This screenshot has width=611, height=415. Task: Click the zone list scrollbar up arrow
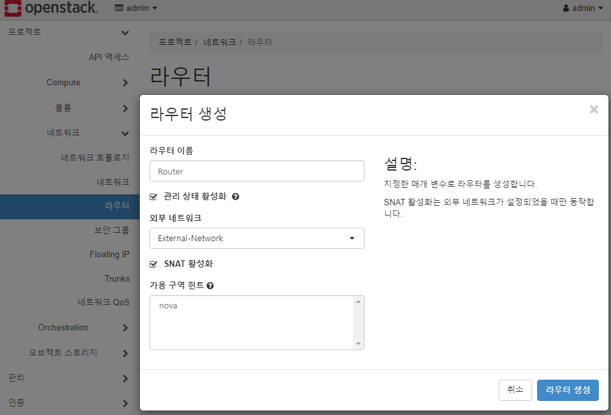pyautogui.click(x=358, y=301)
